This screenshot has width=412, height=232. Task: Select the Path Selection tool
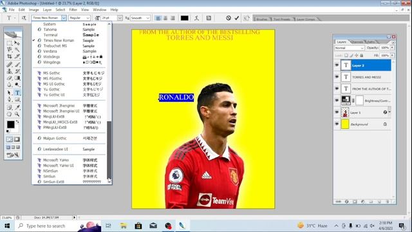(9, 93)
